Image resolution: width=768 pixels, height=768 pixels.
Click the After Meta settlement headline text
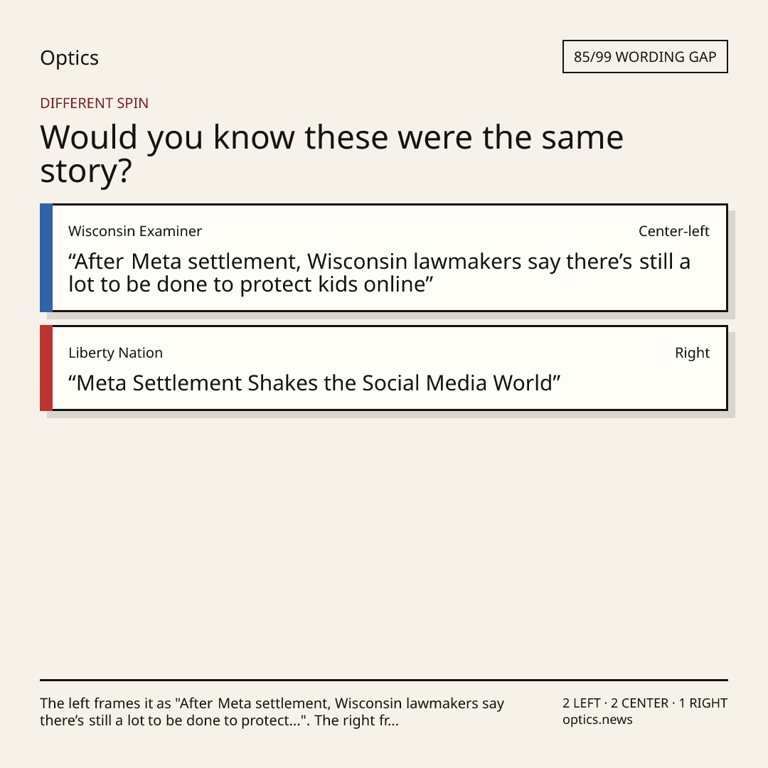(x=379, y=273)
